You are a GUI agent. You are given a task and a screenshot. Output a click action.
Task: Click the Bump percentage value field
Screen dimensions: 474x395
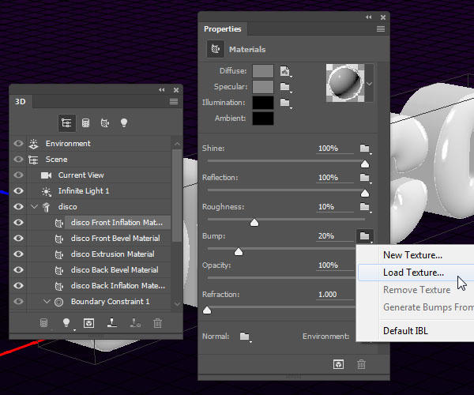pyautogui.click(x=326, y=236)
